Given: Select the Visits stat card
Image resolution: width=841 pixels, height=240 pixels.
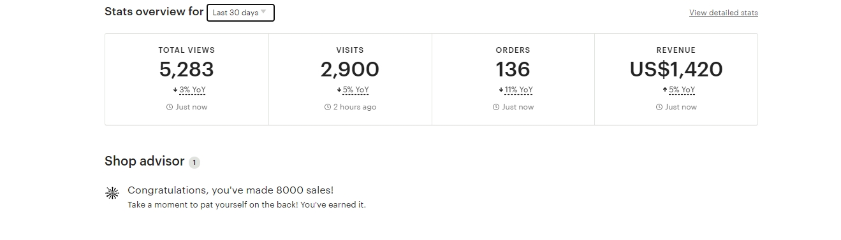Looking at the screenshot, I should [350, 79].
